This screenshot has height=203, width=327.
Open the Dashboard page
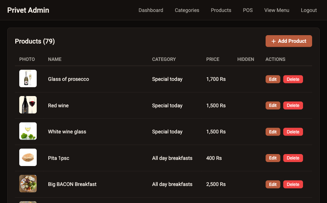click(151, 10)
